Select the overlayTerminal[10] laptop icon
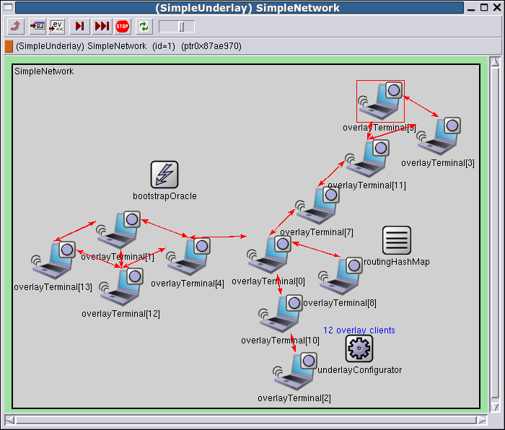 coord(281,313)
